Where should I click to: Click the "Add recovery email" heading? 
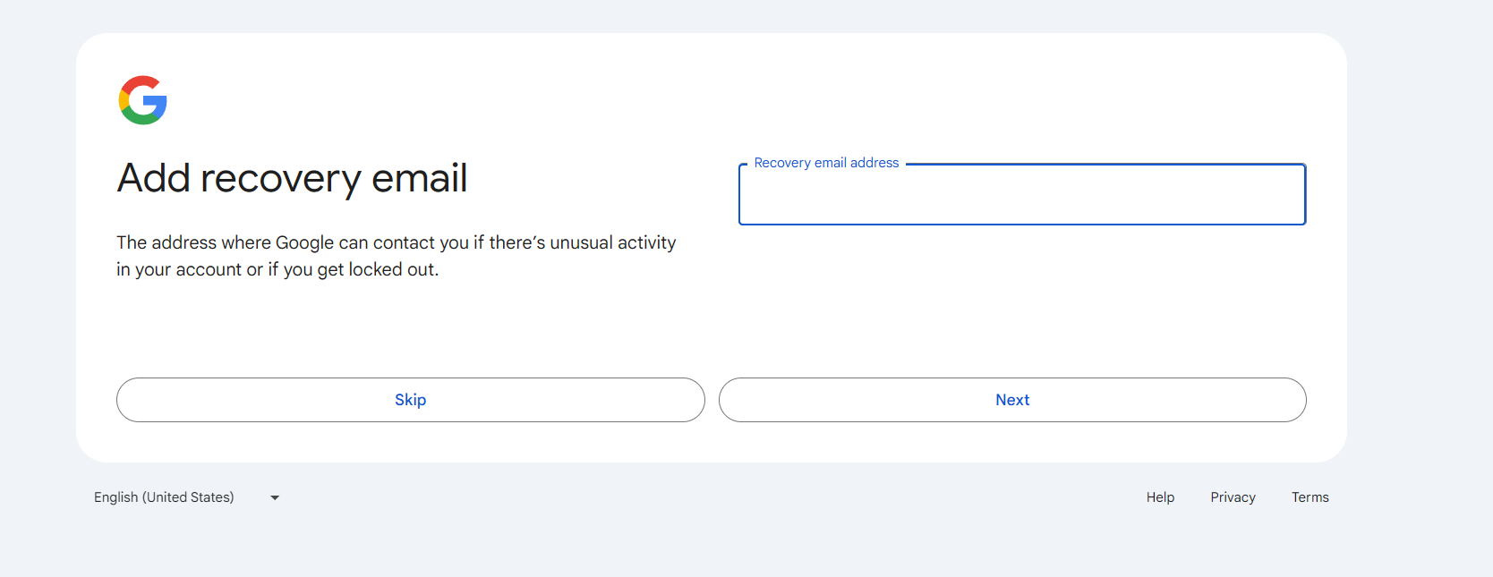pyautogui.click(x=292, y=178)
